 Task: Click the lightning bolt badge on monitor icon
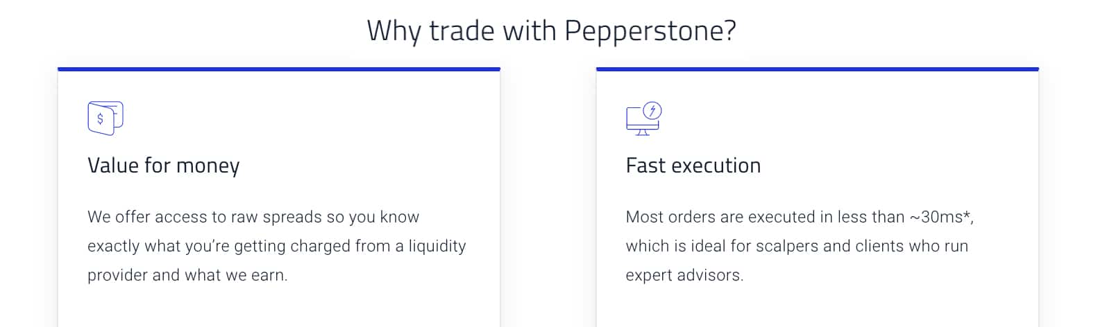click(x=652, y=110)
